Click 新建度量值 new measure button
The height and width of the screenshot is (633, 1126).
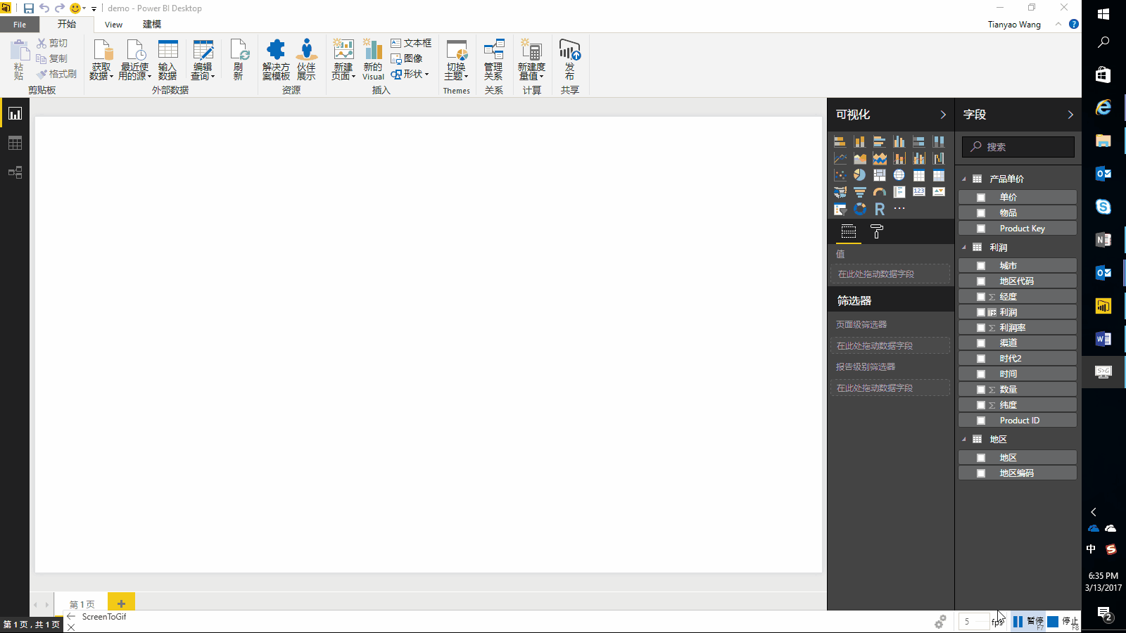(x=531, y=60)
